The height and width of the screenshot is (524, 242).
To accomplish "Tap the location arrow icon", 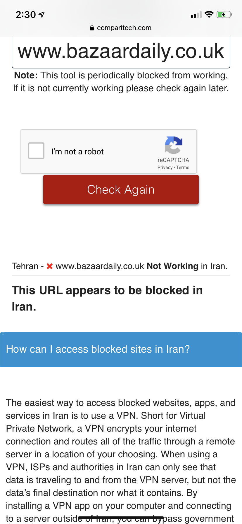I will (42, 14).
